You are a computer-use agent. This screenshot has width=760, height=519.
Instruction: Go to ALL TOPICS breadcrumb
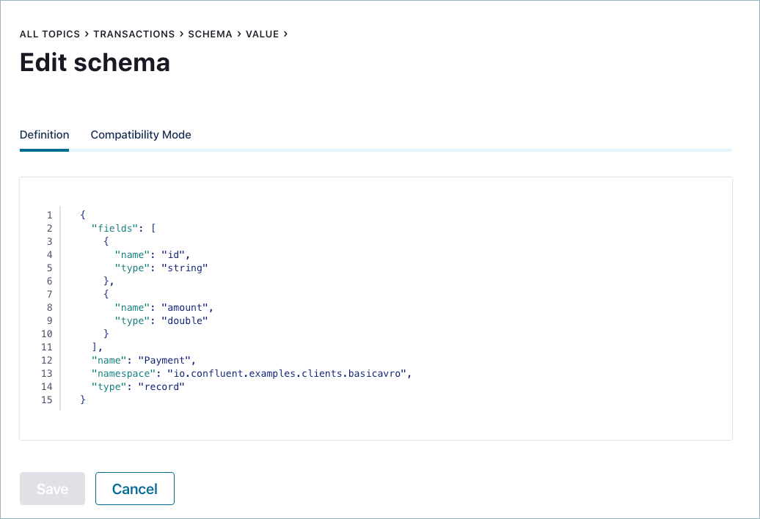pos(50,34)
